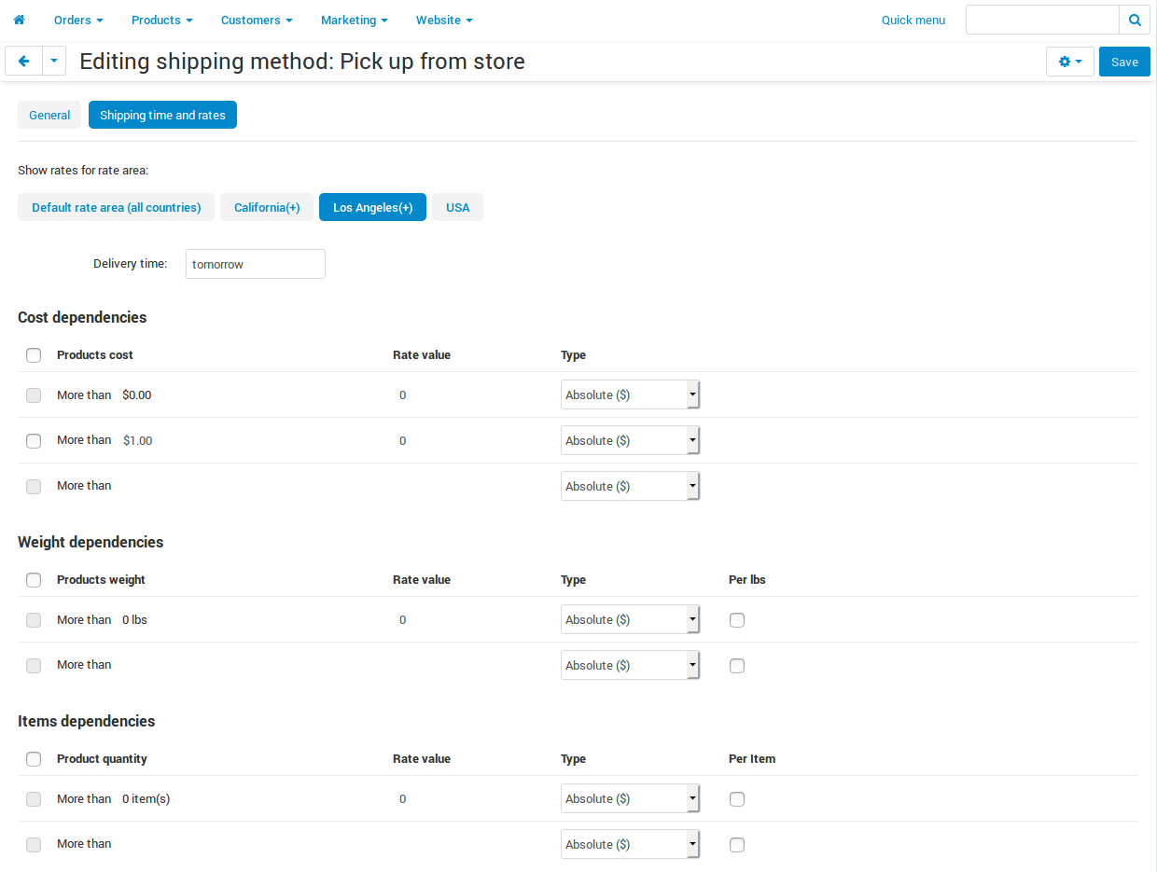Open the Orders menu
Viewport: 1157px width, 872px height.
click(x=78, y=20)
